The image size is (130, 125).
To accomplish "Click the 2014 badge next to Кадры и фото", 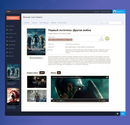I will point(42,73).
